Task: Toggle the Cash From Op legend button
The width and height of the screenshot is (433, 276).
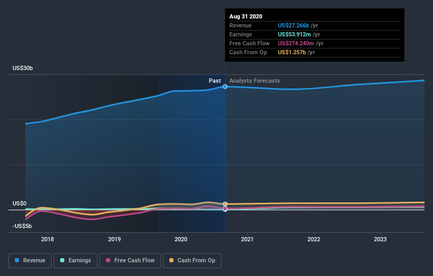Action: [192, 261]
